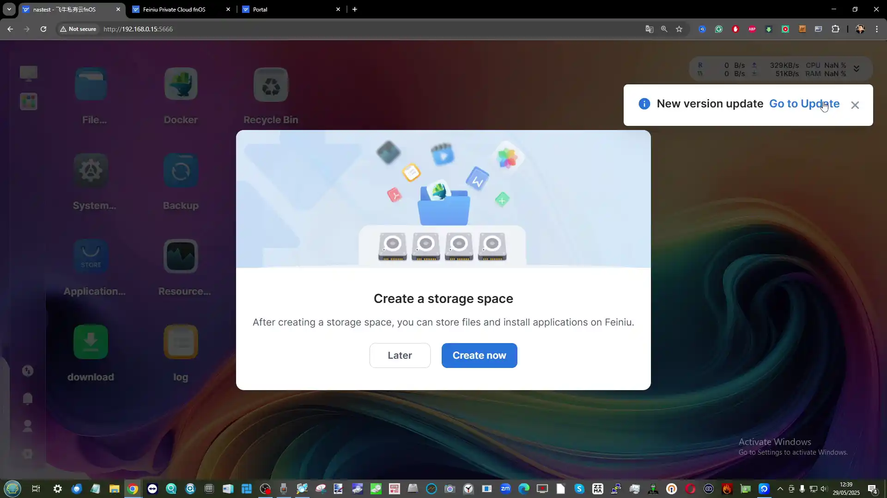Open the Application store icon
887x498 pixels.
91,256
